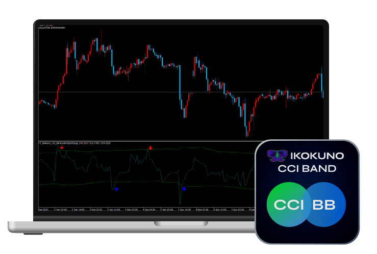
Task: Select the first blue up arrow signal
Action: click(x=116, y=189)
